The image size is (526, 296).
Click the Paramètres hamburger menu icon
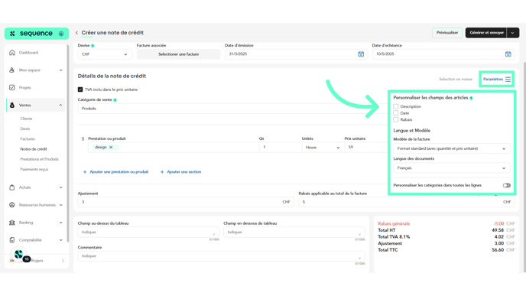(508, 80)
